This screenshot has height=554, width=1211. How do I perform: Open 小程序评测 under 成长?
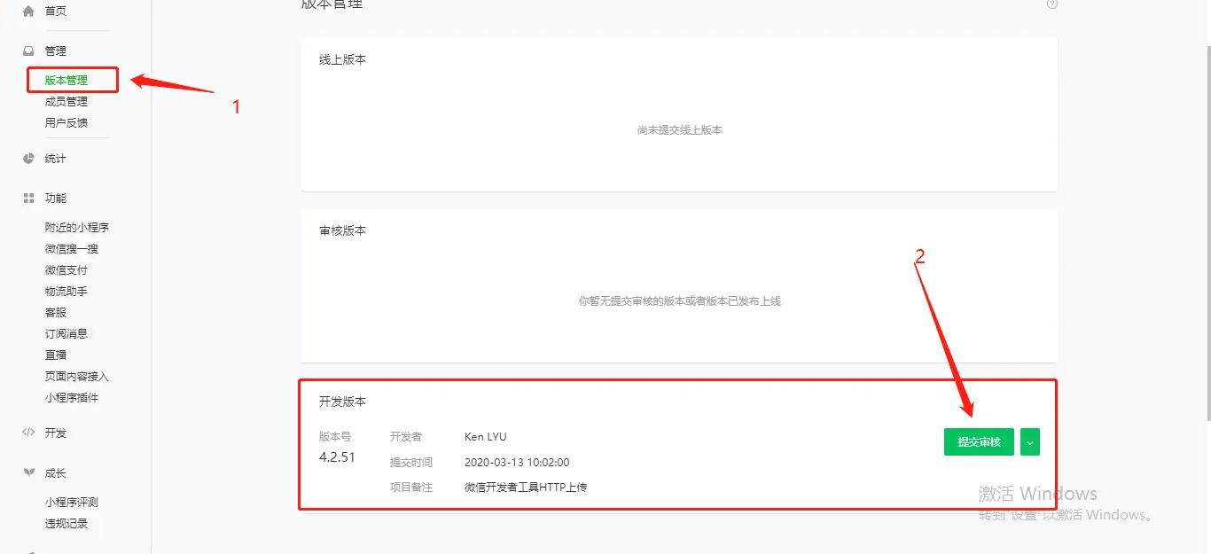pyautogui.click(x=72, y=503)
